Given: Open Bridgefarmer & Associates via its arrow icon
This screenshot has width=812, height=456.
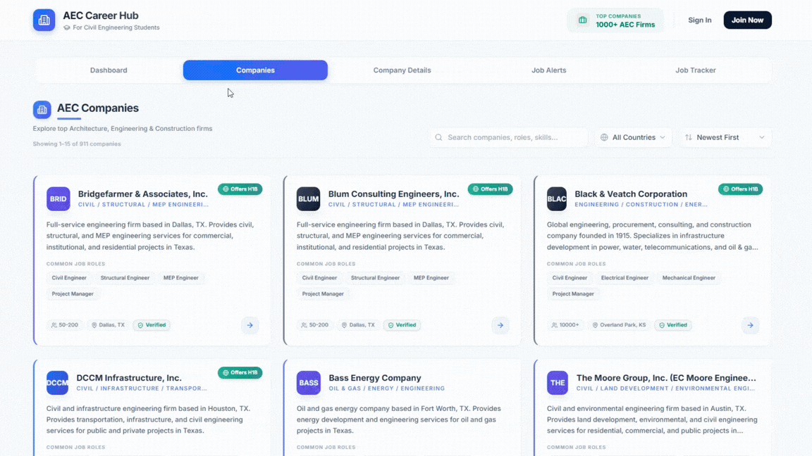Looking at the screenshot, I should pos(250,325).
